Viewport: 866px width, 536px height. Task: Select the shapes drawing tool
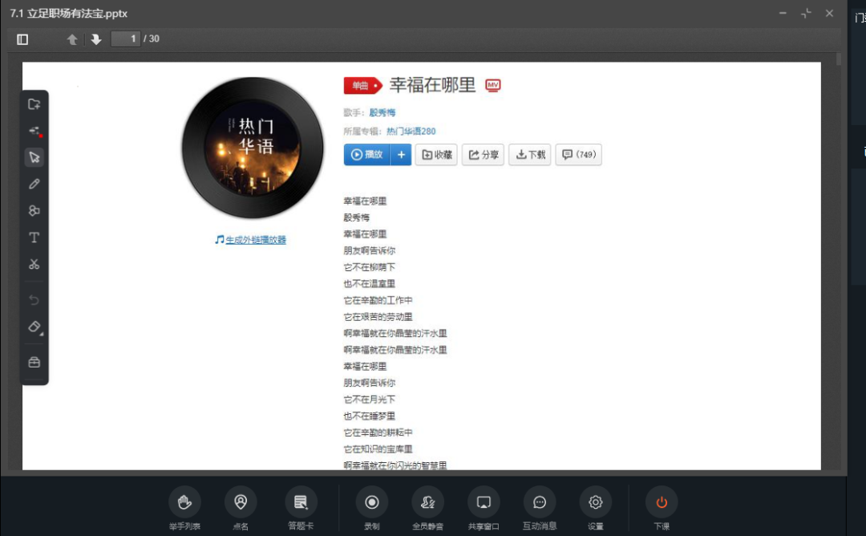click(34, 210)
